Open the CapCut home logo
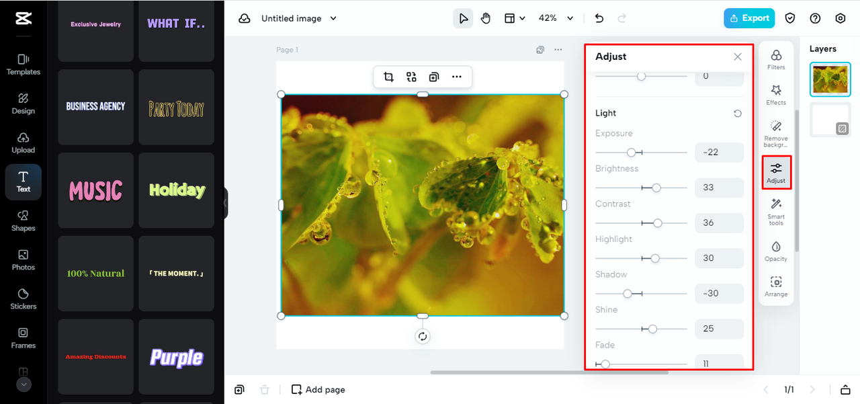 point(24,19)
